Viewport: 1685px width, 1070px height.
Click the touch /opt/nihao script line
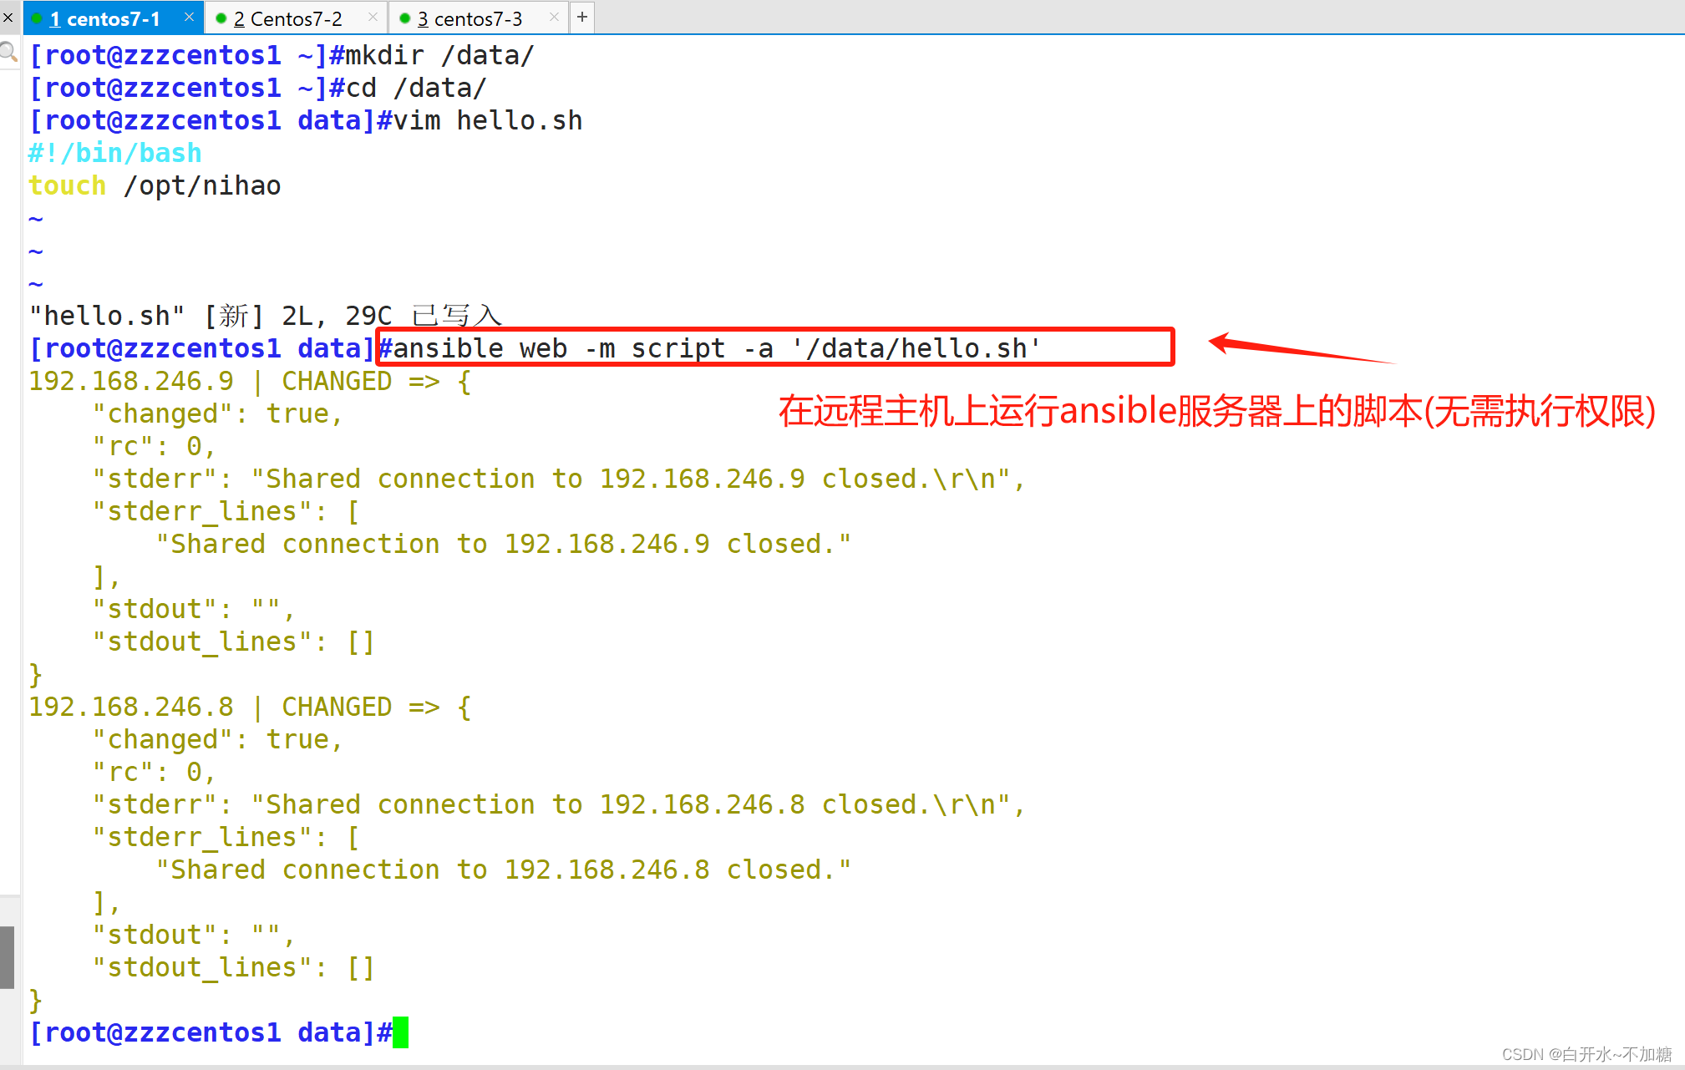click(x=155, y=185)
